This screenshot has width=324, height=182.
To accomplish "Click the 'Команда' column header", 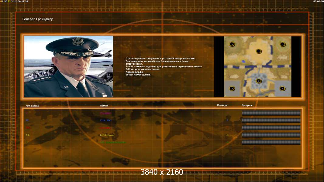I will click(x=222, y=105).
